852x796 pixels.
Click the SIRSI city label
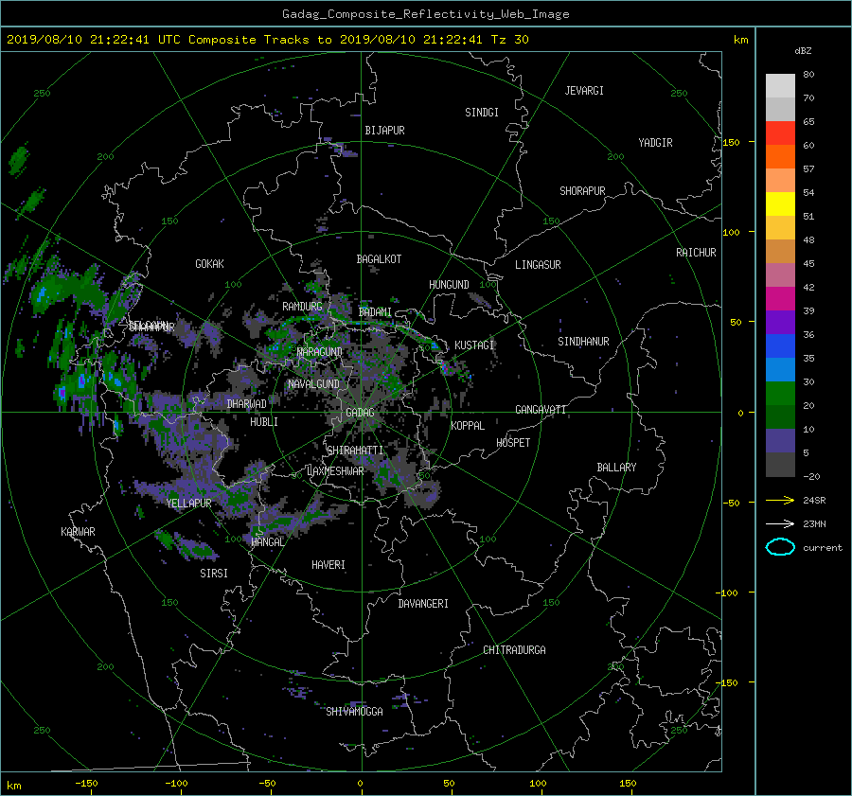coord(214,574)
